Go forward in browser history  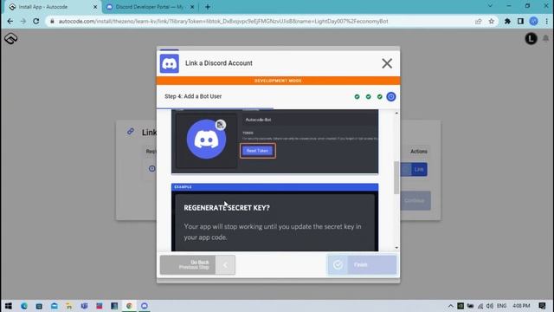pos(23,21)
